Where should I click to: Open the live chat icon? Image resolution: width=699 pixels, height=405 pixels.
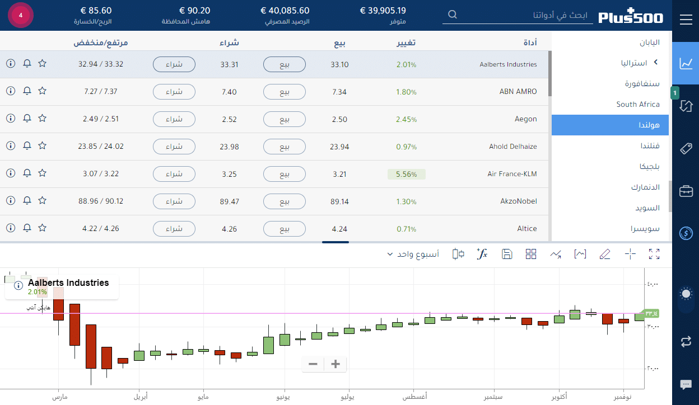(686, 385)
